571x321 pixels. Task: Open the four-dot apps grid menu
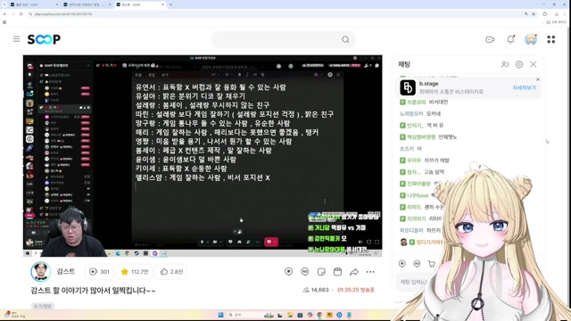point(551,39)
